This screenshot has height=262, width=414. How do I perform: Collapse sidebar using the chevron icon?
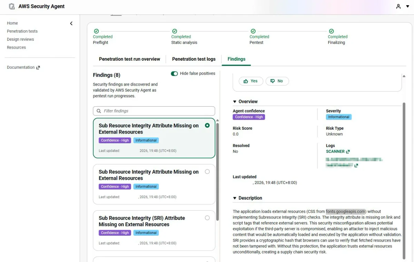71,23
